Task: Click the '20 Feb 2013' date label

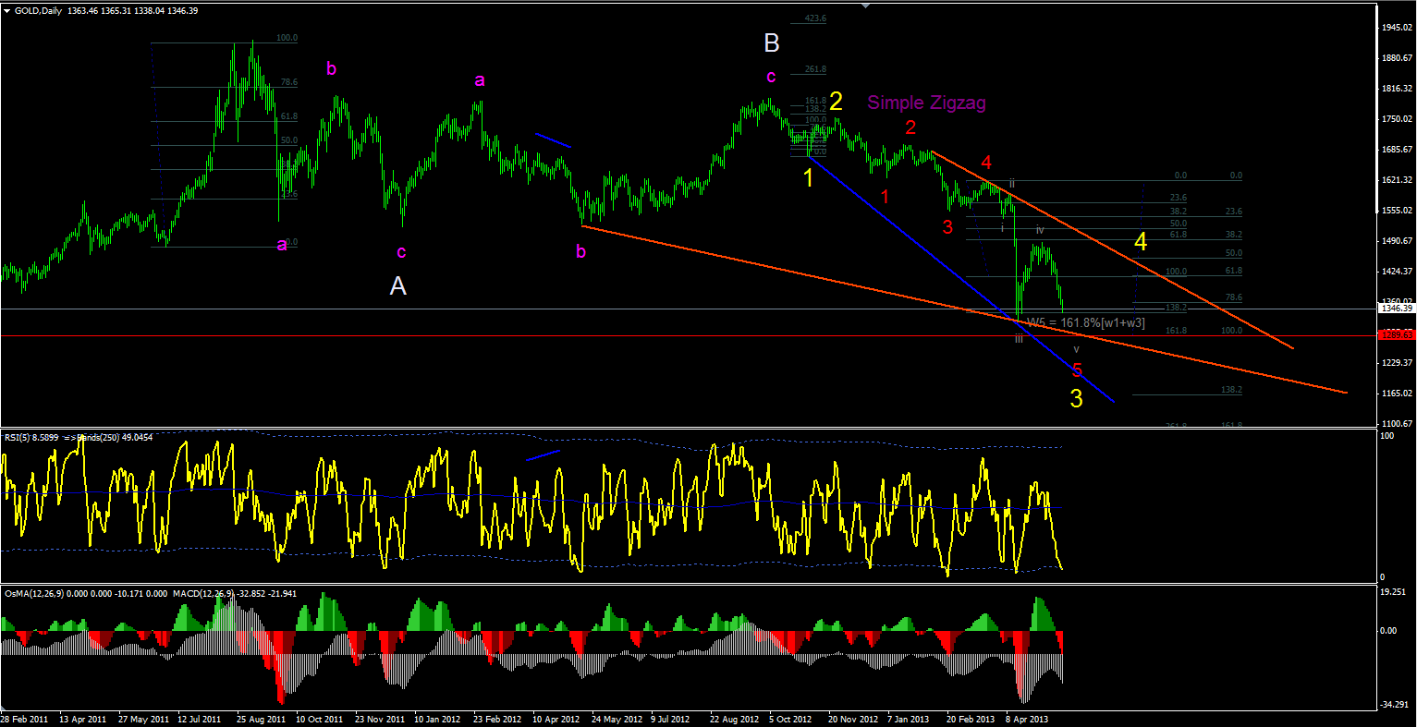Action: (971, 719)
